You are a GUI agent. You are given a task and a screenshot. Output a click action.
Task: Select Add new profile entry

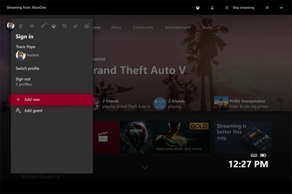tap(52, 100)
